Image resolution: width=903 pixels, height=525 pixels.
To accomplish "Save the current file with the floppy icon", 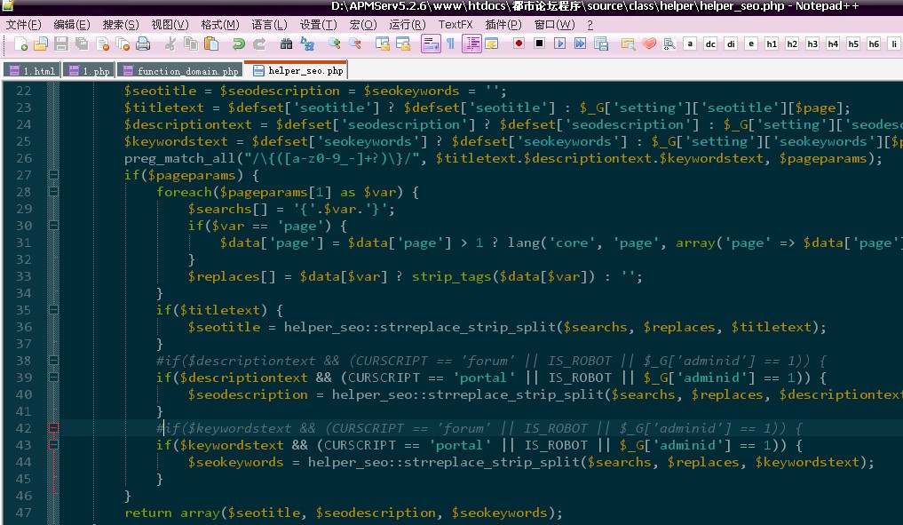I will coord(61,44).
